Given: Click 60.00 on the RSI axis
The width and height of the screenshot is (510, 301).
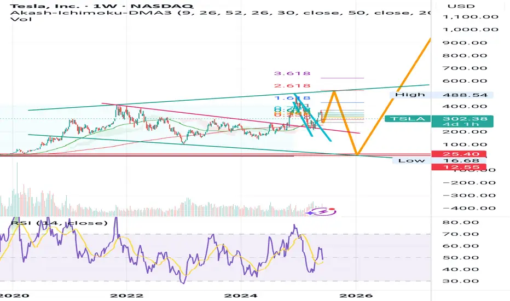Looking at the screenshot, I should point(461,246).
